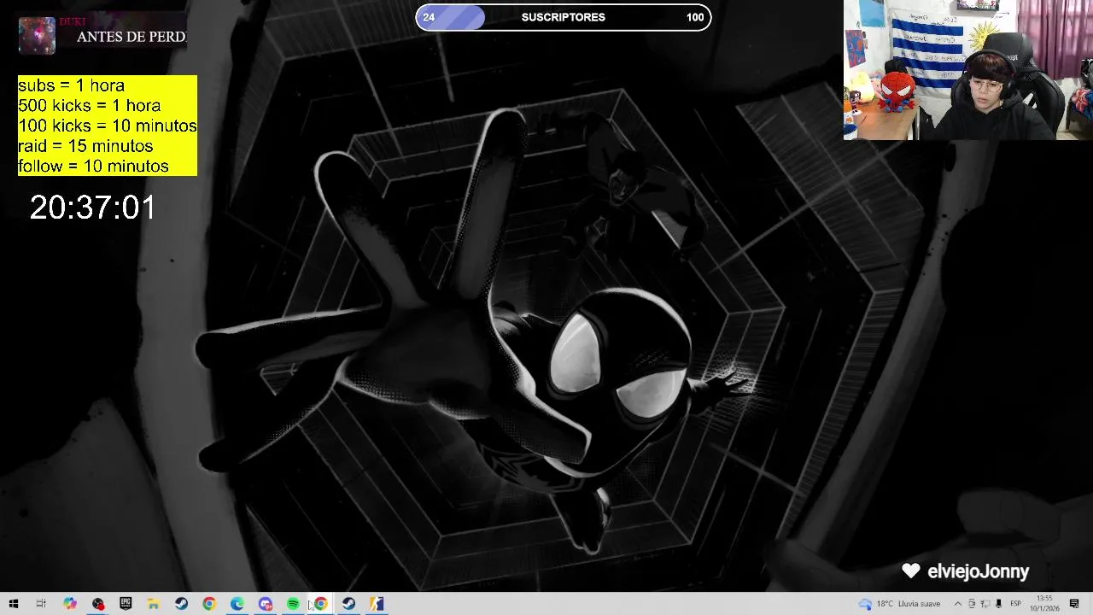The image size is (1093, 615).
Task: Open the Windows Start menu
Action: 14,604
